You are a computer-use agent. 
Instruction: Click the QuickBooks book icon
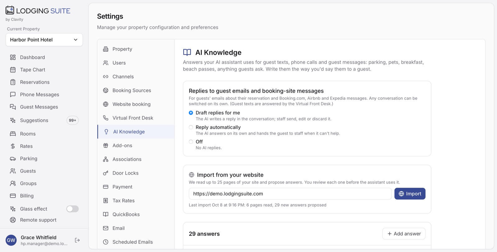[x=106, y=214]
